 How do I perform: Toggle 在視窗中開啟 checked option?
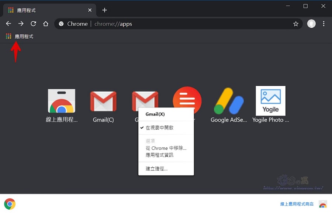[166, 128]
